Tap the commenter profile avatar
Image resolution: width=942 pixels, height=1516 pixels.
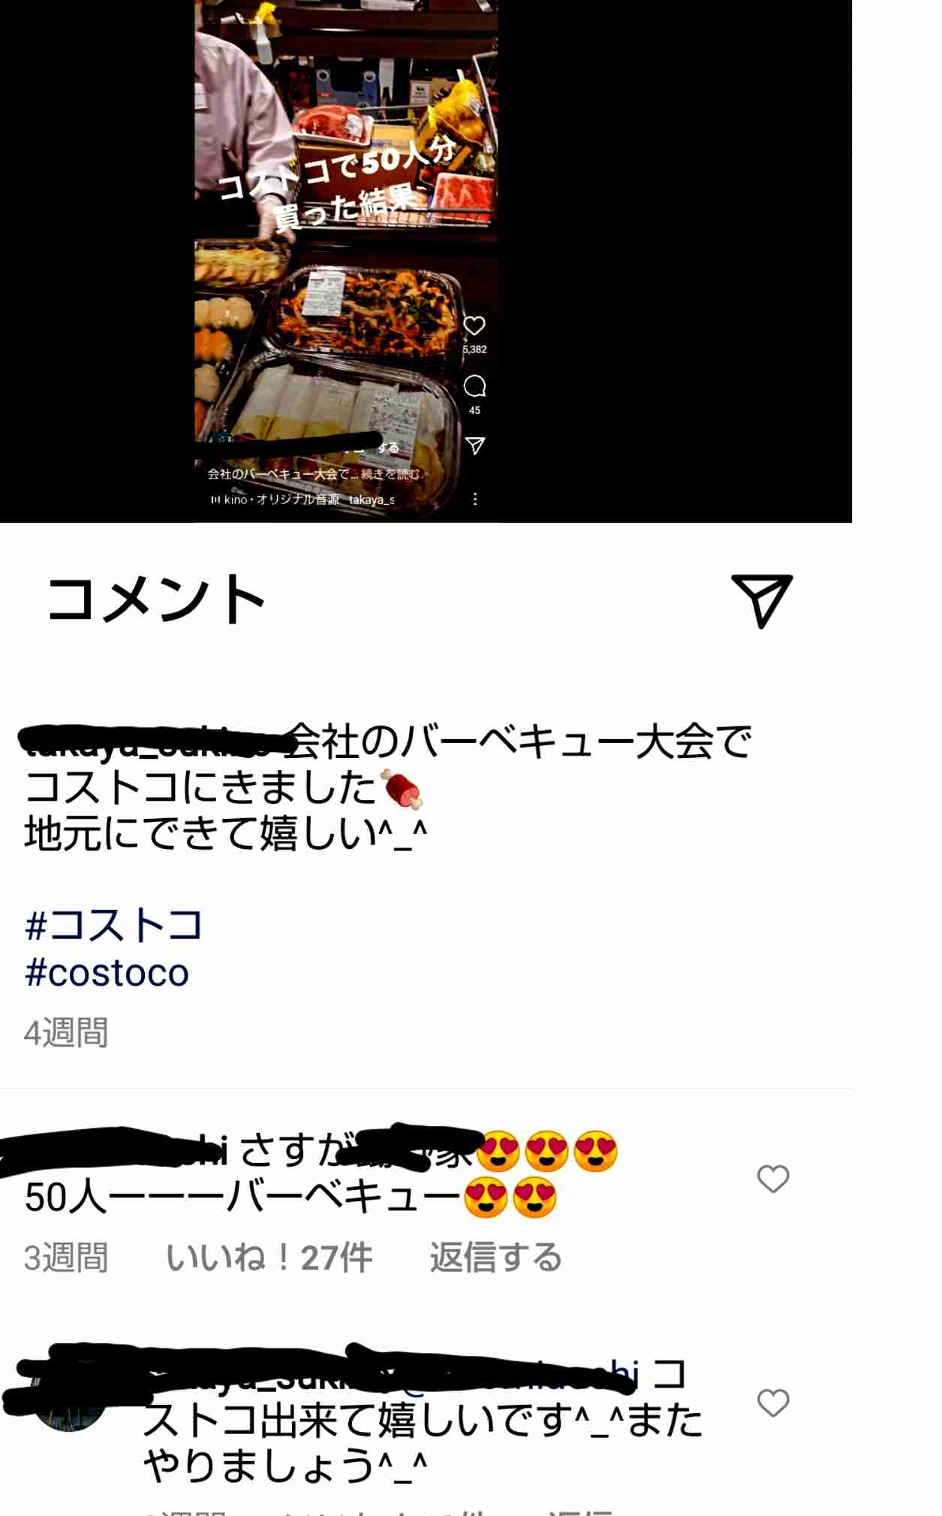pyautogui.click(x=69, y=1406)
